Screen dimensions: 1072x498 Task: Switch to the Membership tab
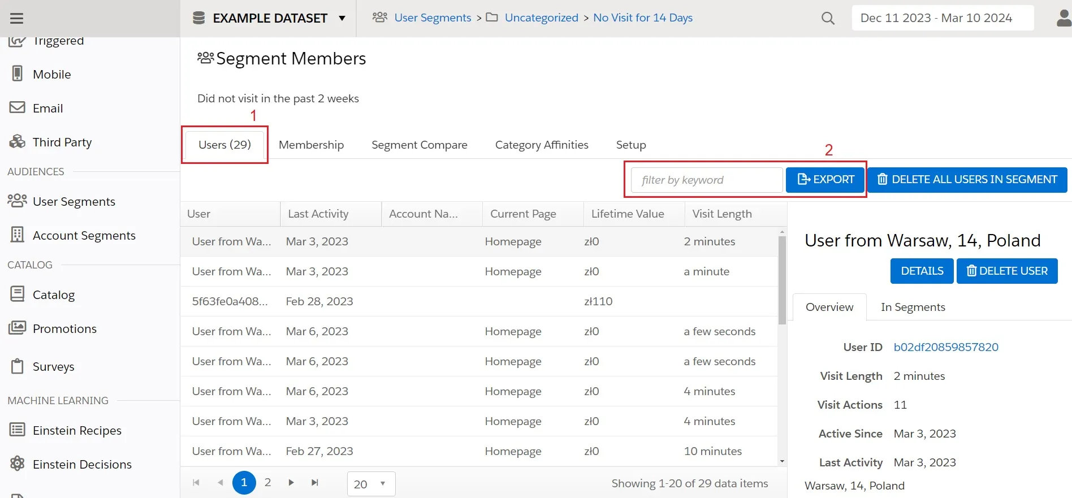[x=311, y=145]
